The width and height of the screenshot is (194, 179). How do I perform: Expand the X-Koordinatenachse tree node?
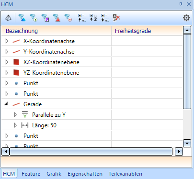[x=7, y=41]
